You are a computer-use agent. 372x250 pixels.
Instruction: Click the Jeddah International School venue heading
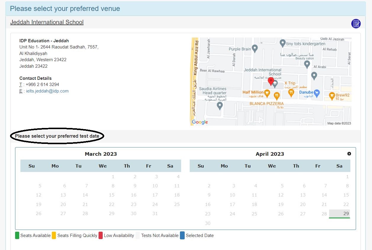[46, 22]
